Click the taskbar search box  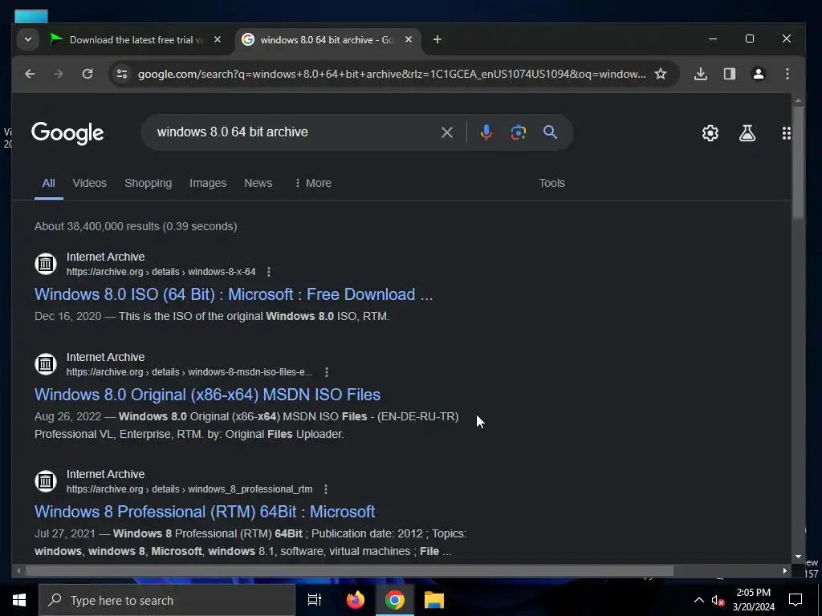tap(167, 600)
